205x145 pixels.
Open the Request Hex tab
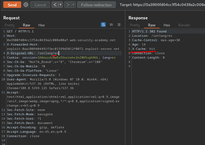[x=42, y=25]
